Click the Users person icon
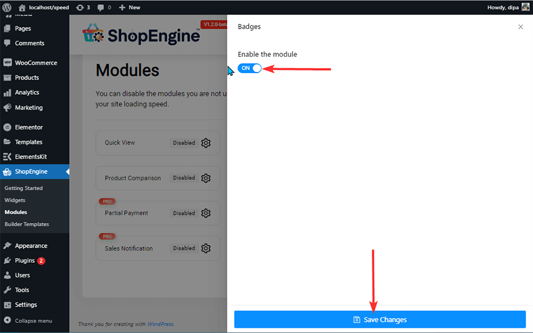The width and height of the screenshot is (533, 333). [7, 275]
